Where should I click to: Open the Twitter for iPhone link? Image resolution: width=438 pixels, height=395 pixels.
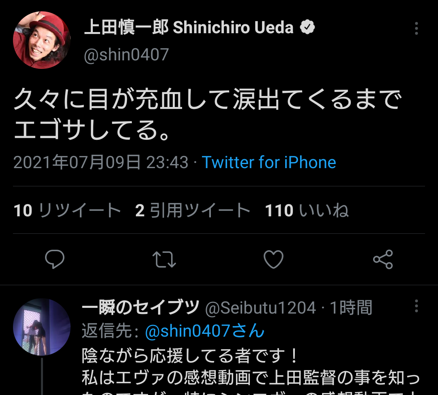269,162
